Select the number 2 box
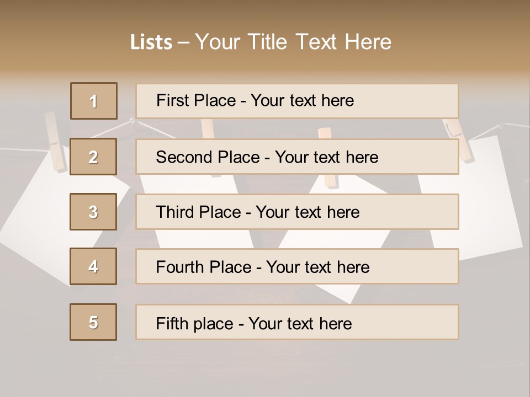The image size is (530, 397). pyautogui.click(x=94, y=157)
